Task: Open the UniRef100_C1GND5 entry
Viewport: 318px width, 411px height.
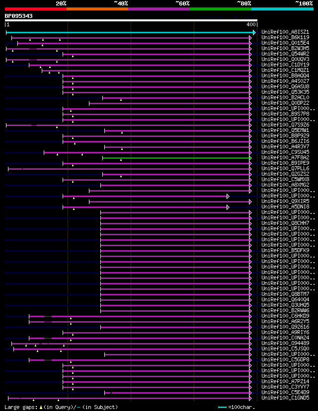Action: (285, 398)
